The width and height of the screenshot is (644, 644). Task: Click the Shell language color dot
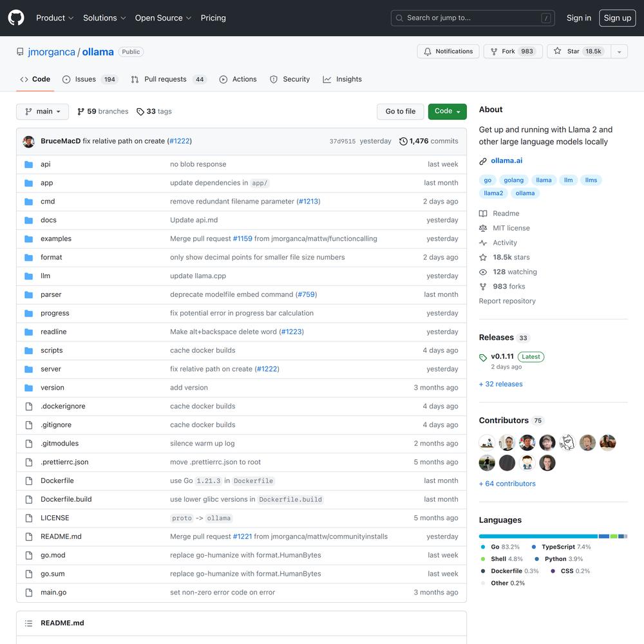[x=483, y=559]
